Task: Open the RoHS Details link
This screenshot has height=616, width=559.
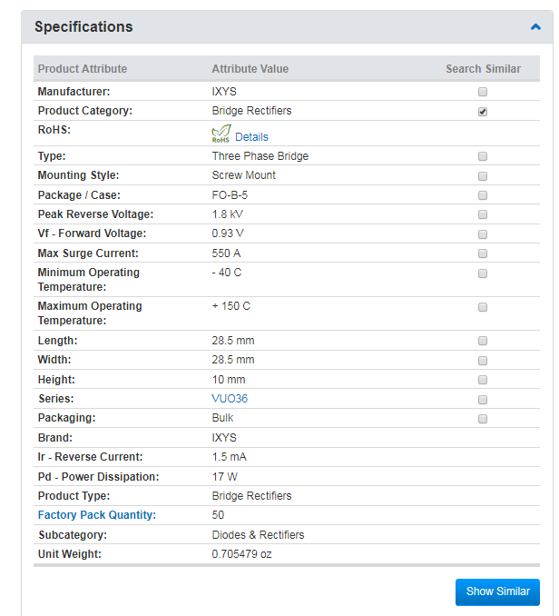Action: (251, 137)
